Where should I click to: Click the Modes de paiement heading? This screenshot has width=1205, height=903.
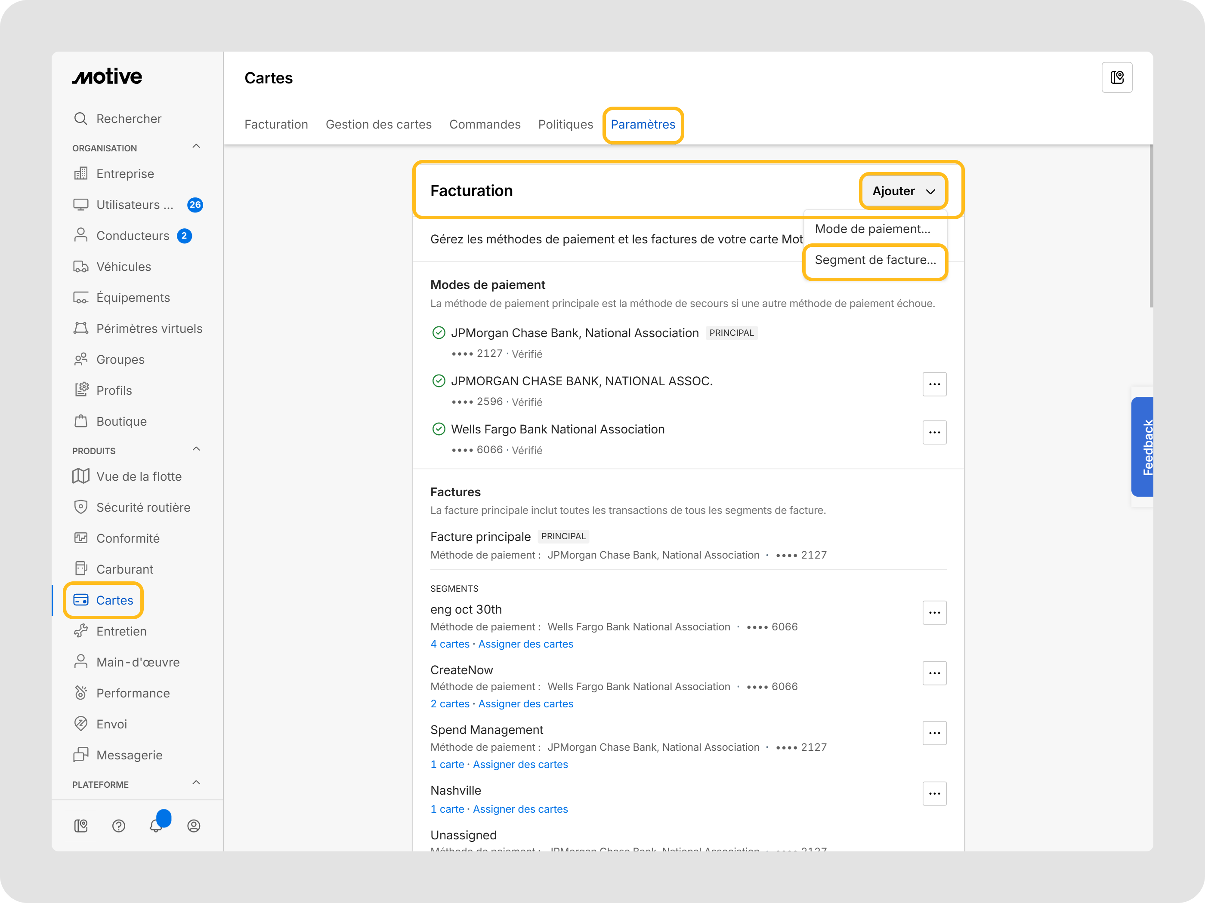pyautogui.click(x=488, y=285)
